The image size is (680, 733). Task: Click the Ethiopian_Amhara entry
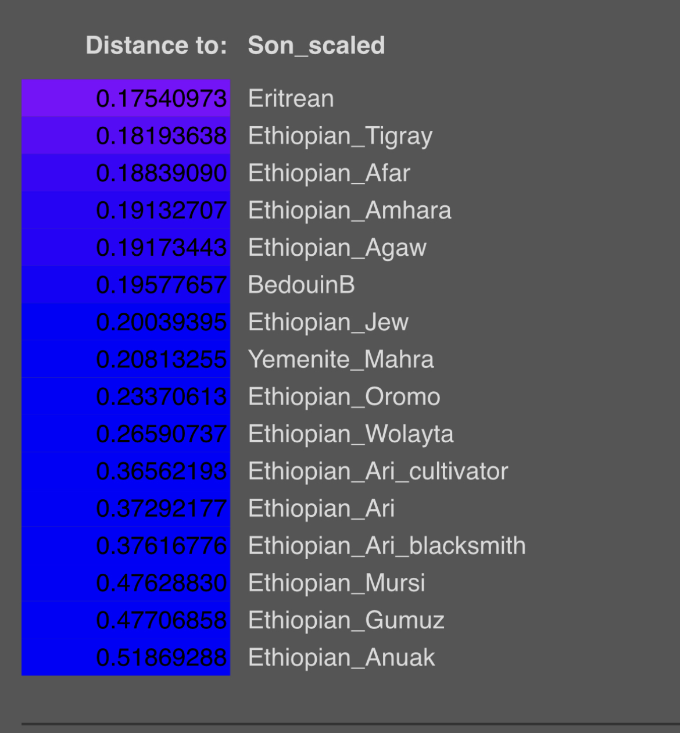point(349,210)
